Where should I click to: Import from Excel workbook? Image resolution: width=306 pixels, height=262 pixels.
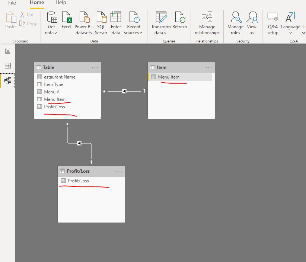click(x=66, y=20)
